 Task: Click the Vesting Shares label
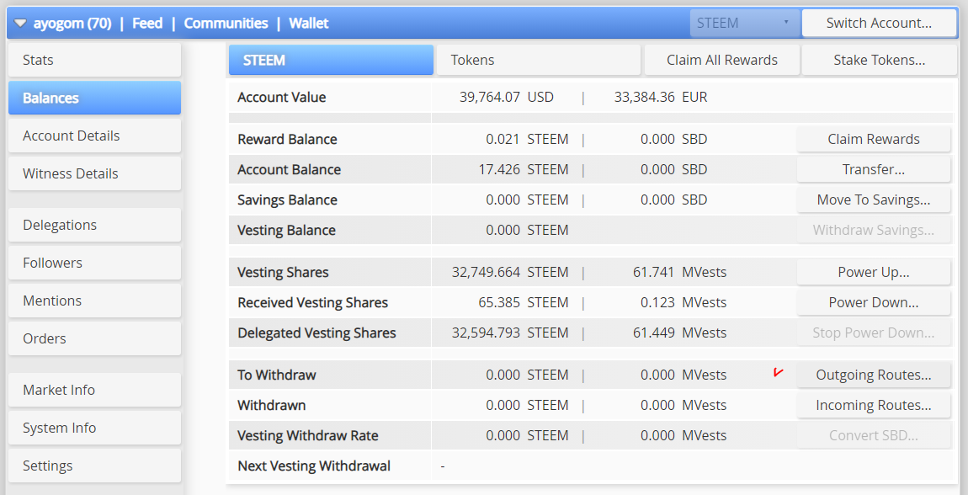click(283, 272)
